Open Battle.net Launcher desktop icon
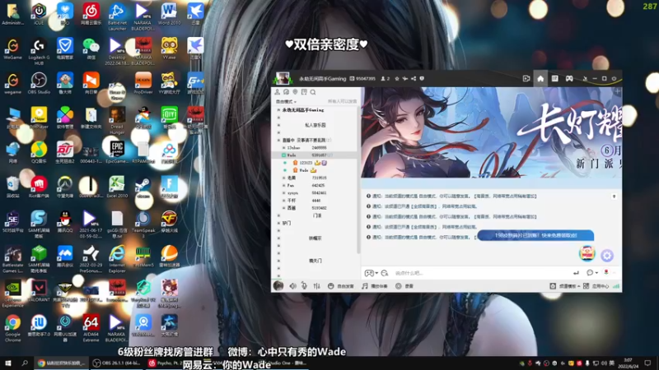Screen dimensions: 659x370 click(117, 16)
